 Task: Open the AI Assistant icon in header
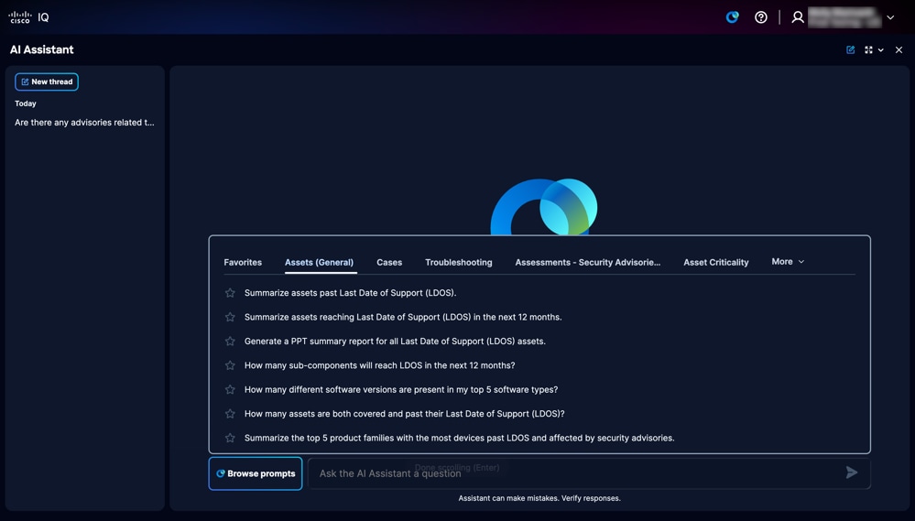point(733,17)
